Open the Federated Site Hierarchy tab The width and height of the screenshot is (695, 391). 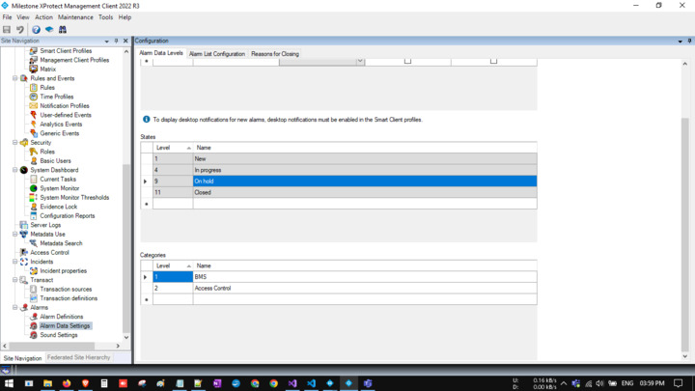click(x=78, y=358)
